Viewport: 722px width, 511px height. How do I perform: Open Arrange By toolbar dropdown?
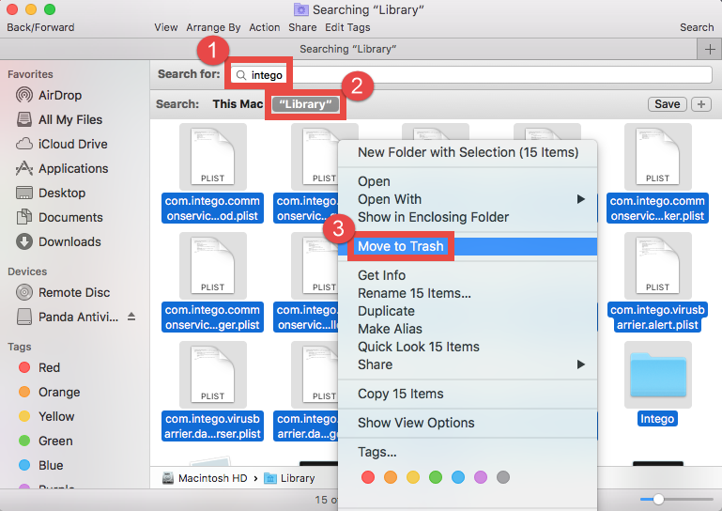click(213, 27)
